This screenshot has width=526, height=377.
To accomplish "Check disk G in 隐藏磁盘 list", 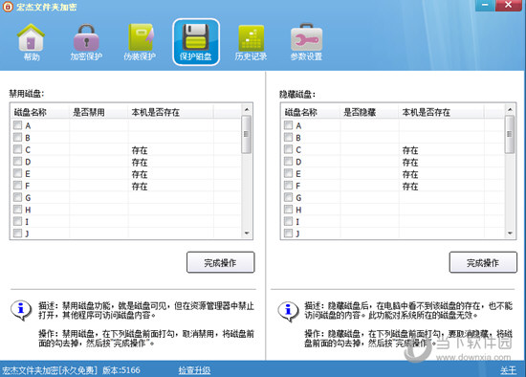I will click(288, 197).
